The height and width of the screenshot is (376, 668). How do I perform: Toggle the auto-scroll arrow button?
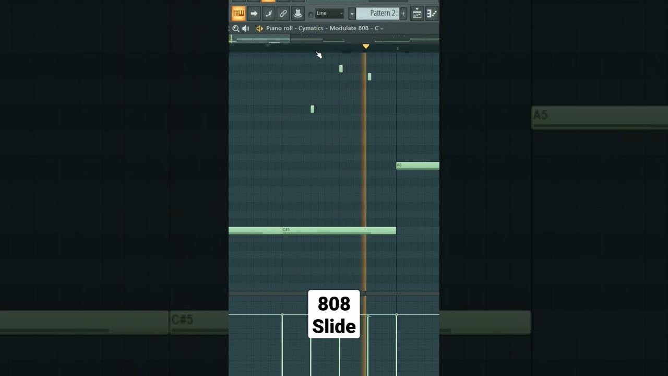254,13
